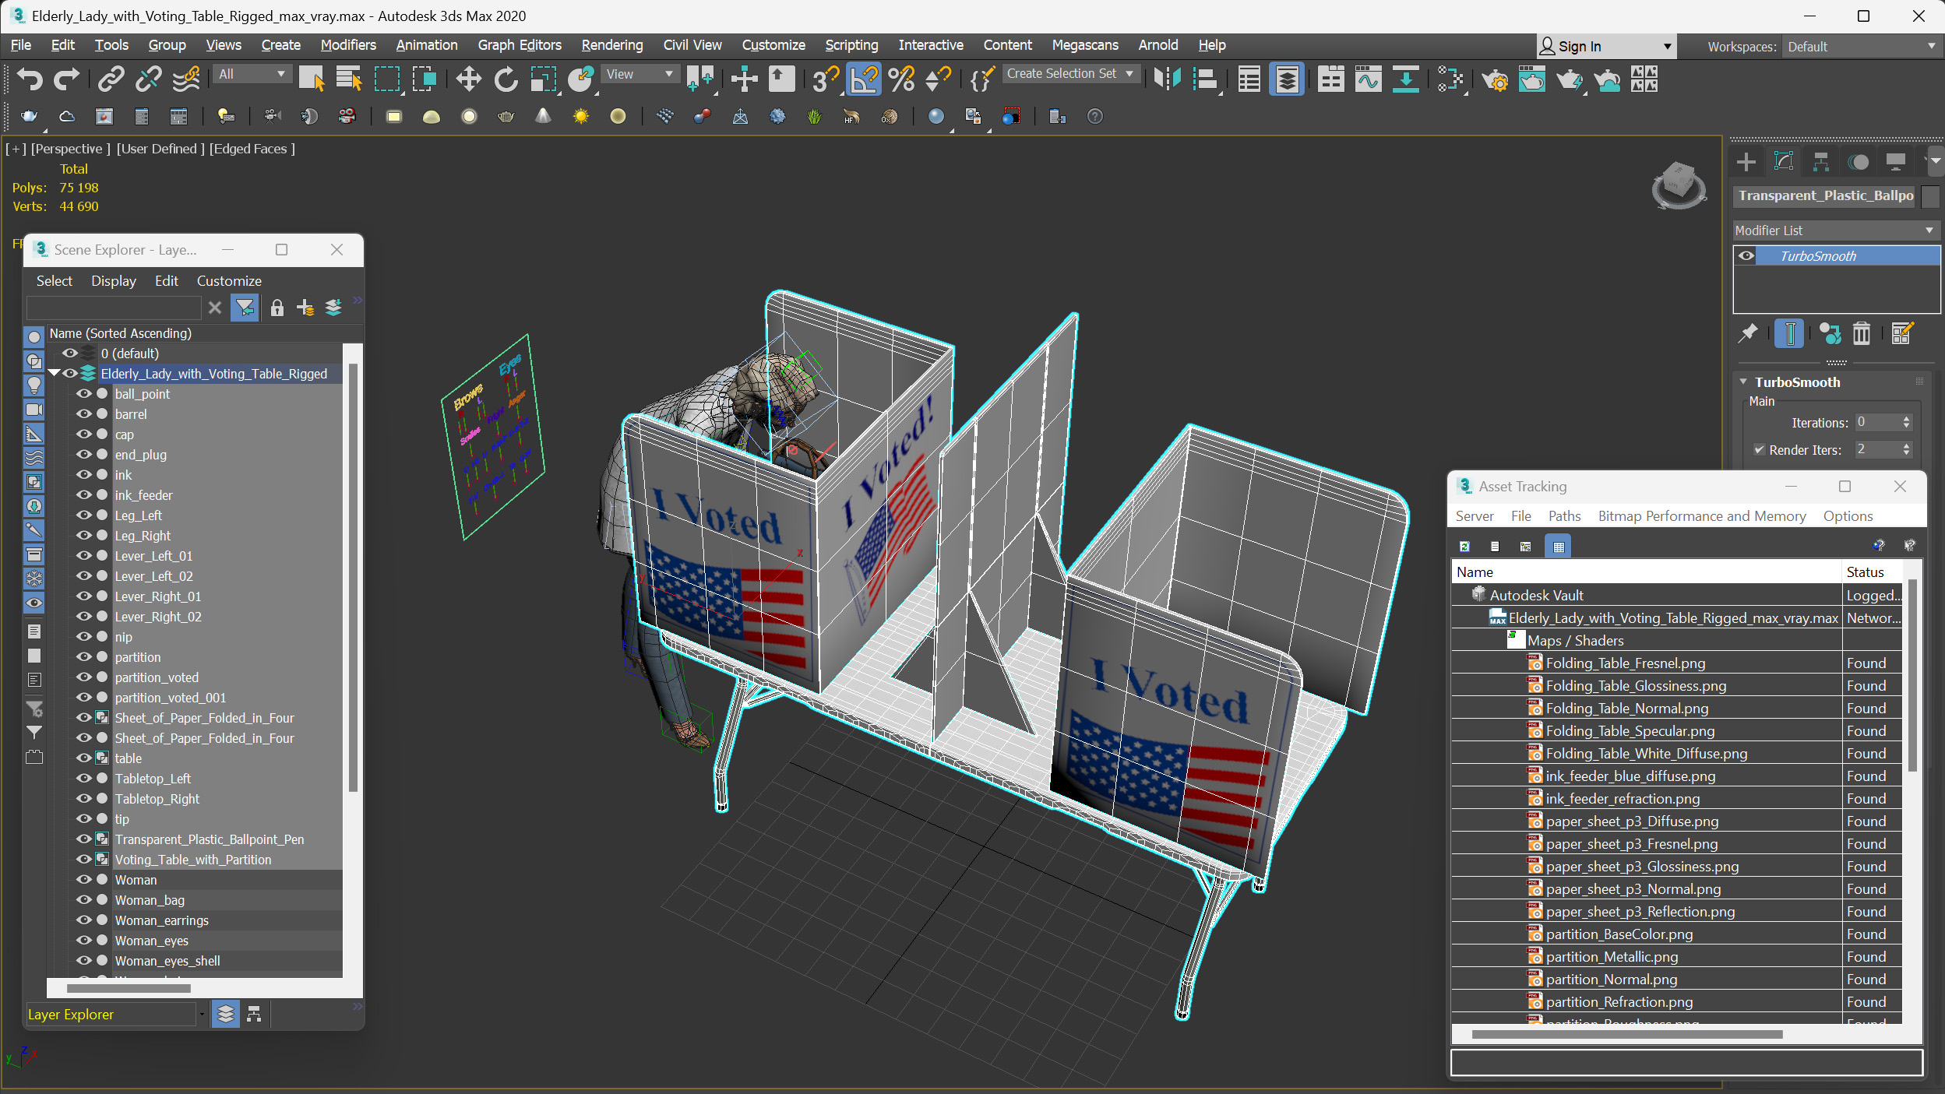1945x1094 pixels.
Task: Activate the Select and Scale tool
Action: [543, 79]
